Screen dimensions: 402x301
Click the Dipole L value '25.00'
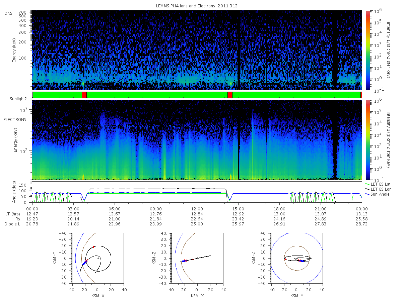[197, 224]
